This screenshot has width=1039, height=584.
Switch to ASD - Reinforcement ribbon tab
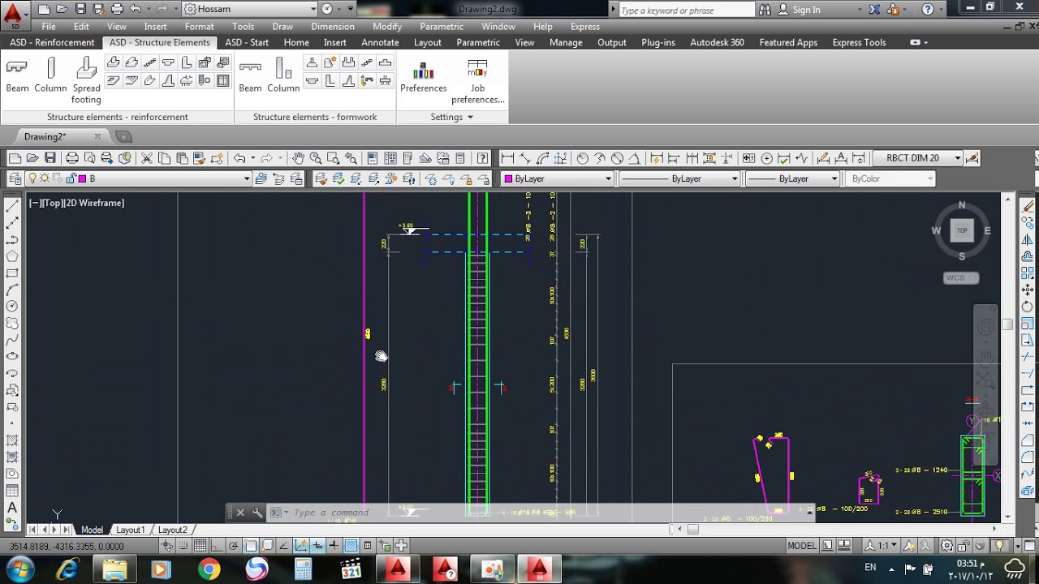[53, 42]
